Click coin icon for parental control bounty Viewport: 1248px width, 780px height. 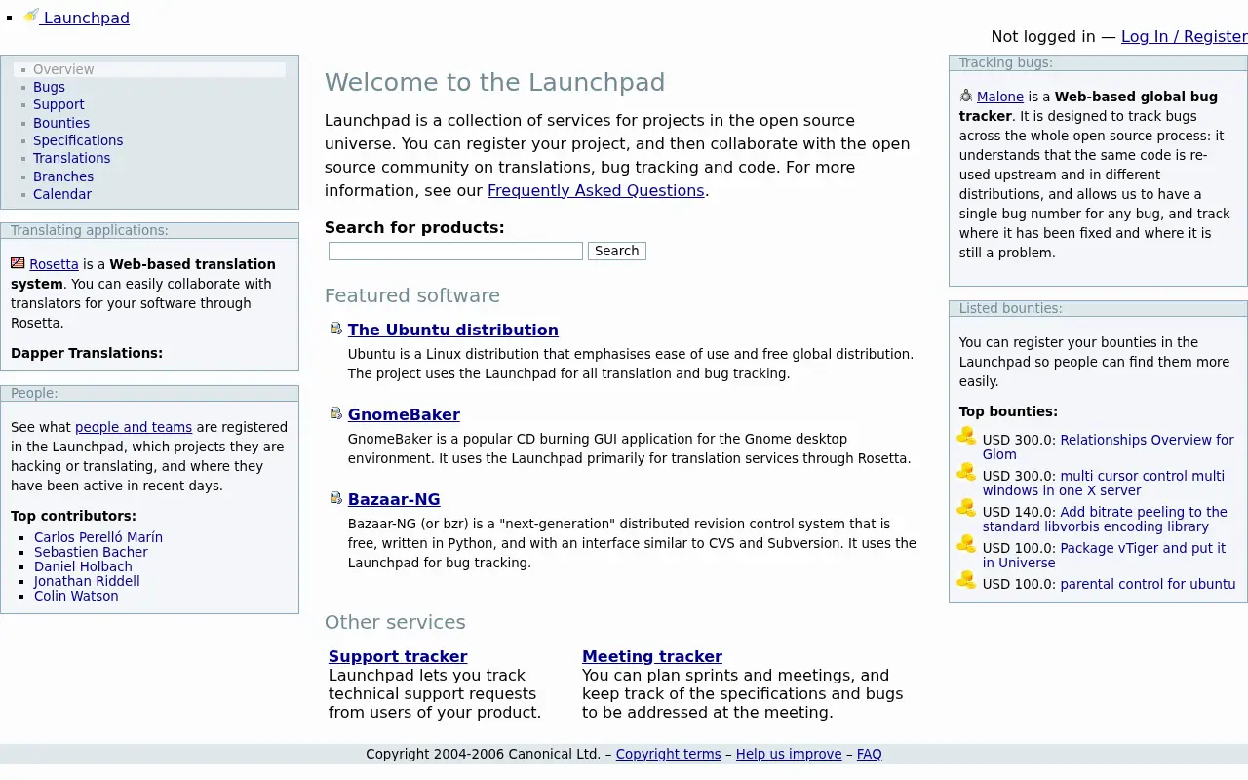pyautogui.click(x=966, y=580)
